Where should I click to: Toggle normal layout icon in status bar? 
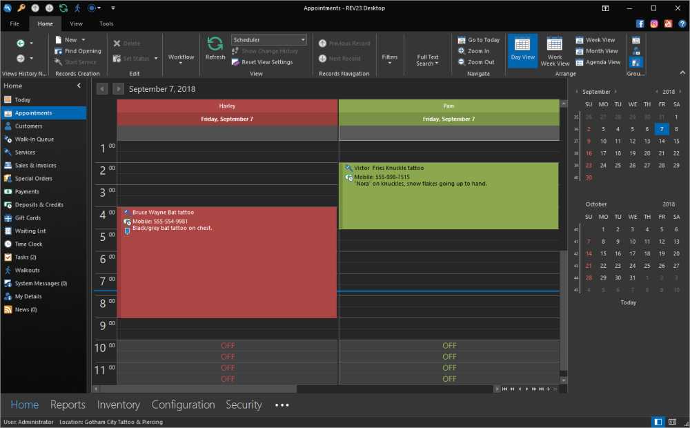pos(658,422)
